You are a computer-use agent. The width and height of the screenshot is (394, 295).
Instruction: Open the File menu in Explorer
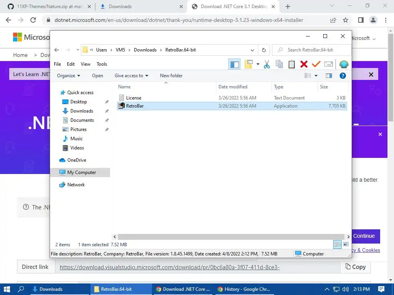[57, 64]
